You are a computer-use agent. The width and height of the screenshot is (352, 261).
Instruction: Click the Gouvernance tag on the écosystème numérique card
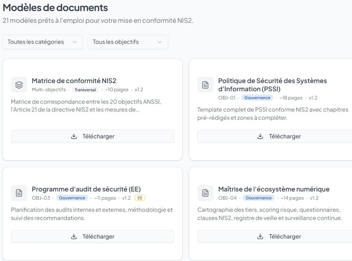click(258, 198)
